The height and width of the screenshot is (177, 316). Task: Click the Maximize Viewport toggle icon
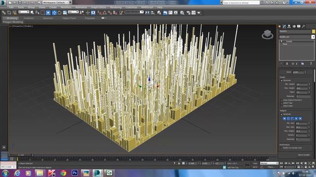(314, 167)
